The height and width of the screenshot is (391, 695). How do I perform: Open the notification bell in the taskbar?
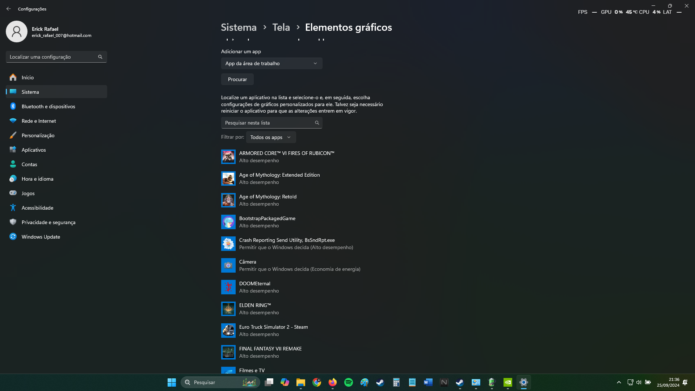(x=685, y=382)
